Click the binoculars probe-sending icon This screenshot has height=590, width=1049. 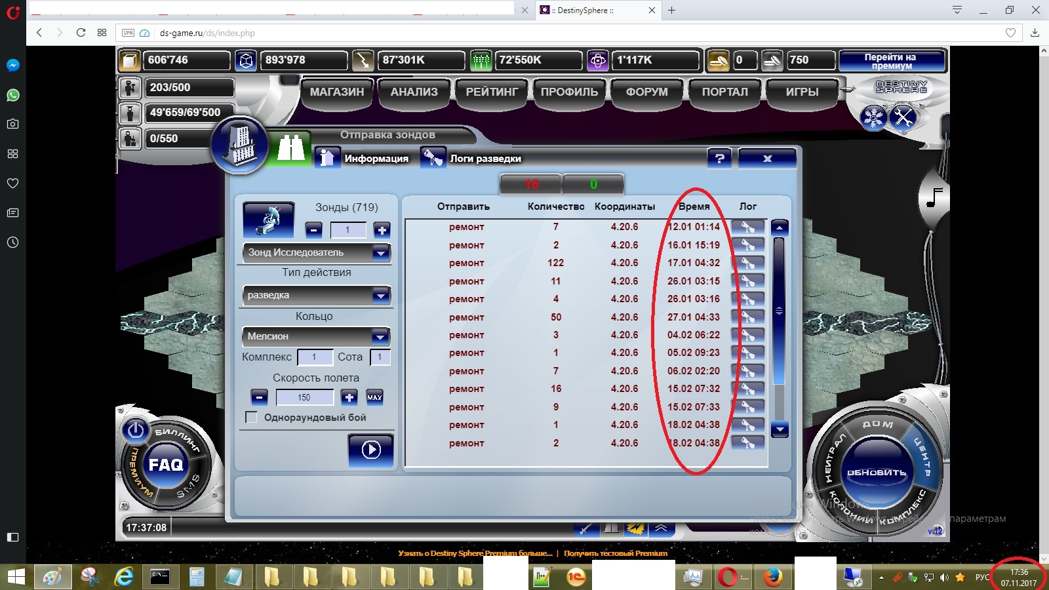pyautogui.click(x=290, y=149)
